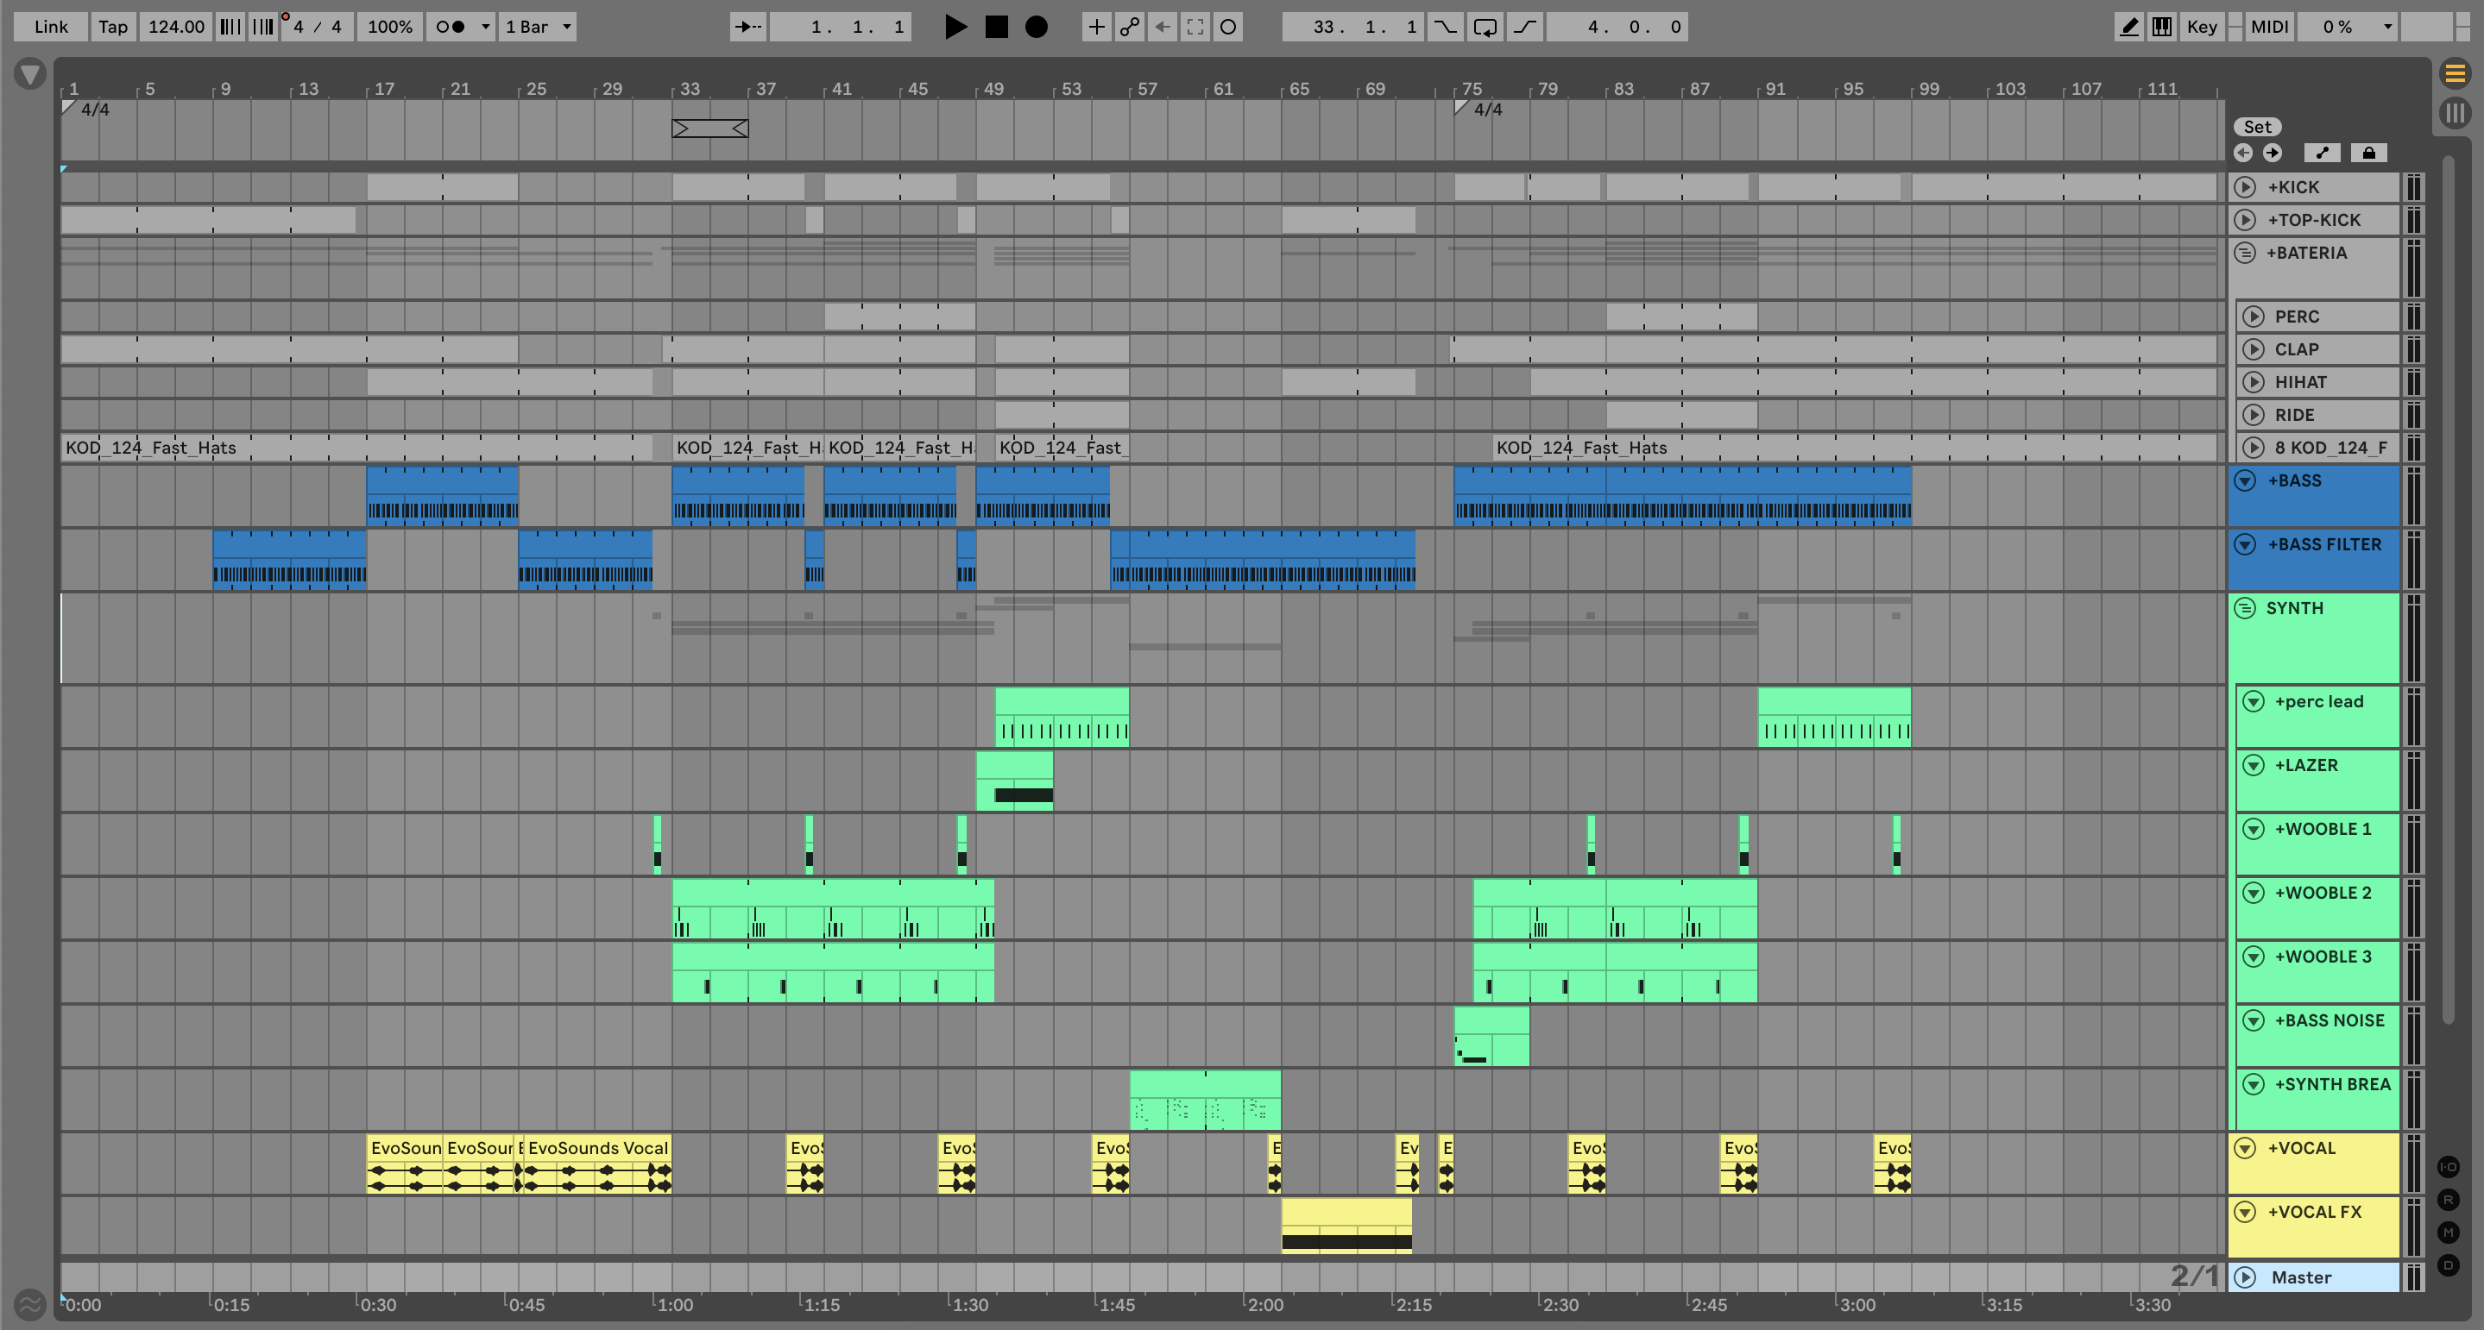Collapse the SYNTH group track
This screenshot has width=2484, height=1330.
pos(2245,608)
